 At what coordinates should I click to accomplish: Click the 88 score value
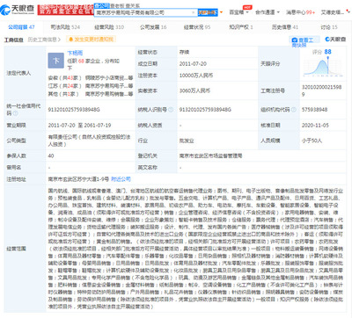coord(328,52)
